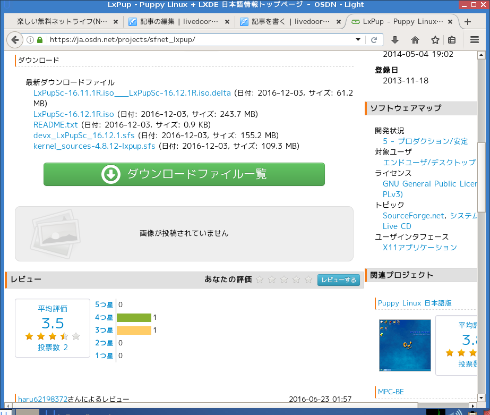Filter reviews by 1つ星

(x=104, y=356)
